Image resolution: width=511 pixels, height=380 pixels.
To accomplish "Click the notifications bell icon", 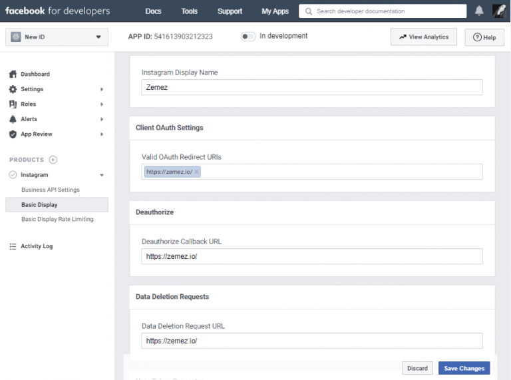I will coord(479,11).
